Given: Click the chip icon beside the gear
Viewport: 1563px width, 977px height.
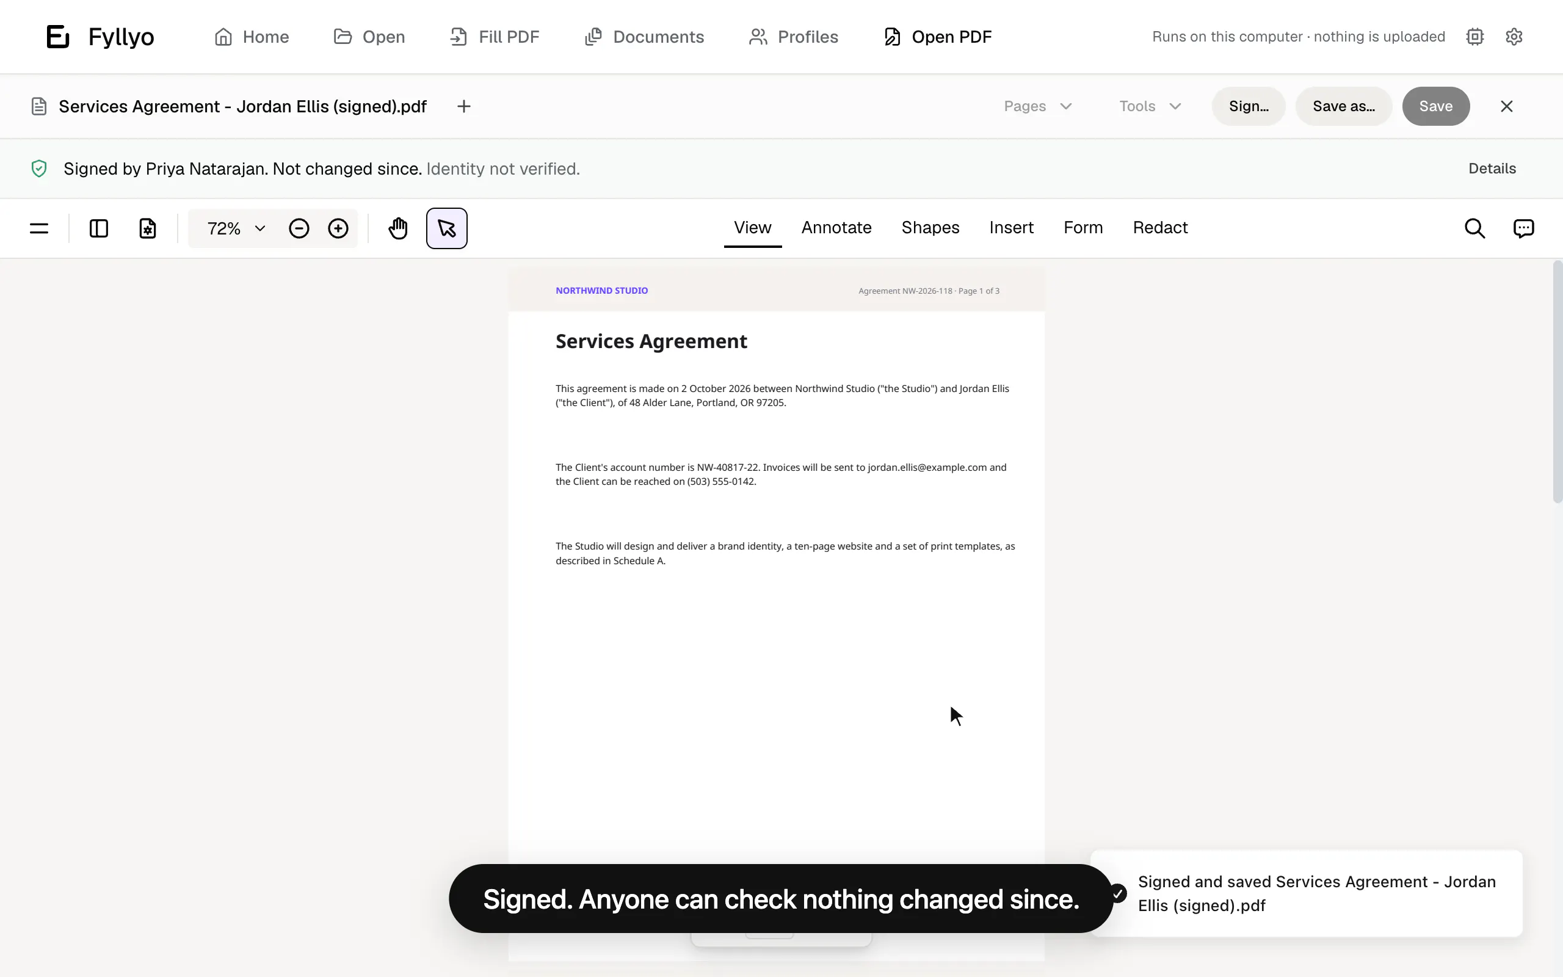Looking at the screenshot, I should click(1474, 37).
